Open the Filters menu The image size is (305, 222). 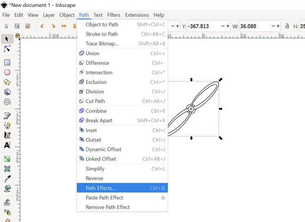114,15
